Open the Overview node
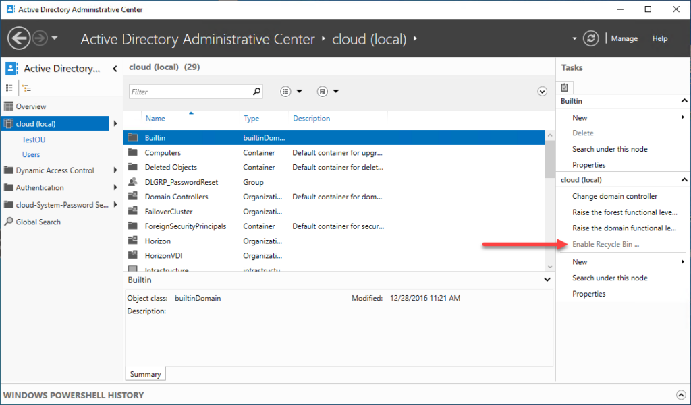Image resolution: width=691 pixels, height=405 pixels. 31,106
